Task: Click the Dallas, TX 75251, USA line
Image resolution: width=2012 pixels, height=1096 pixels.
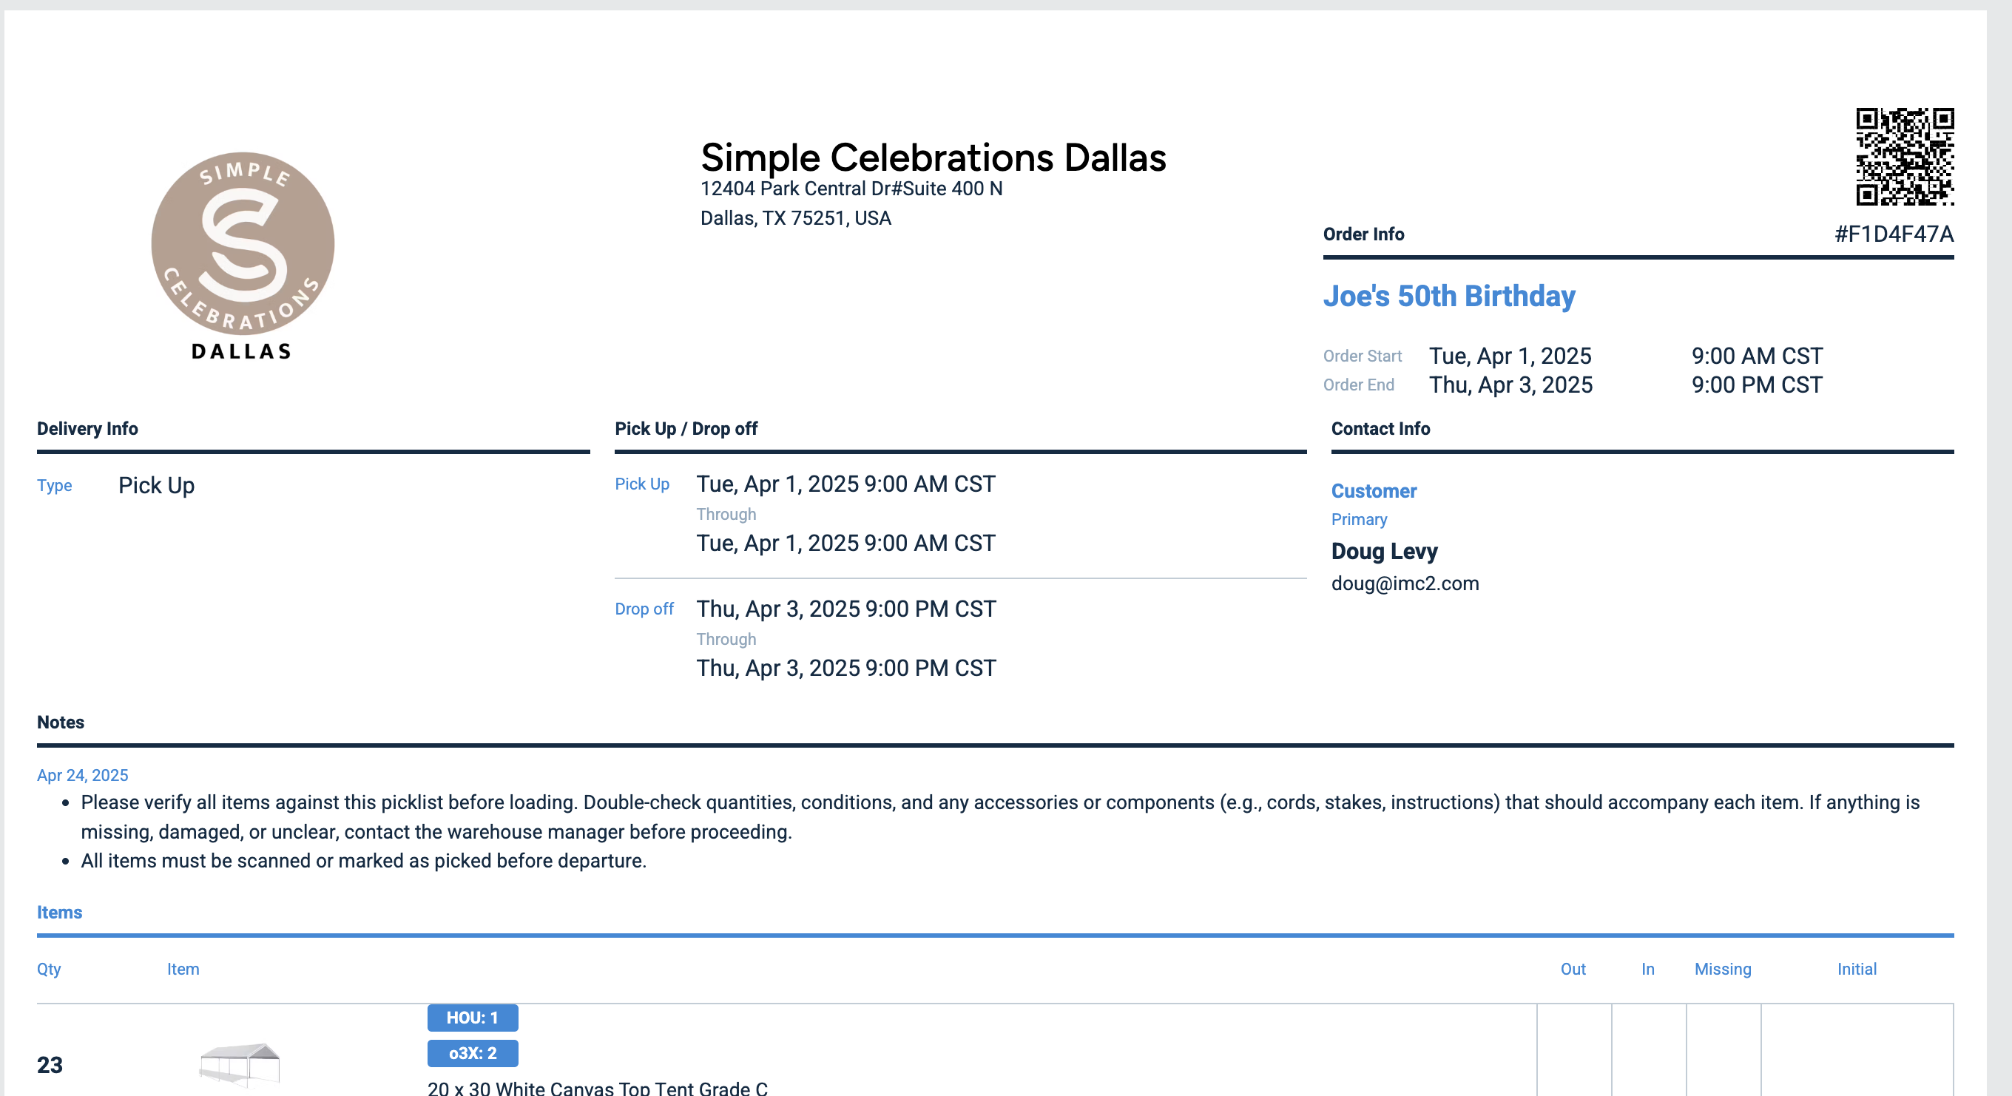Action: coord(795,217)
